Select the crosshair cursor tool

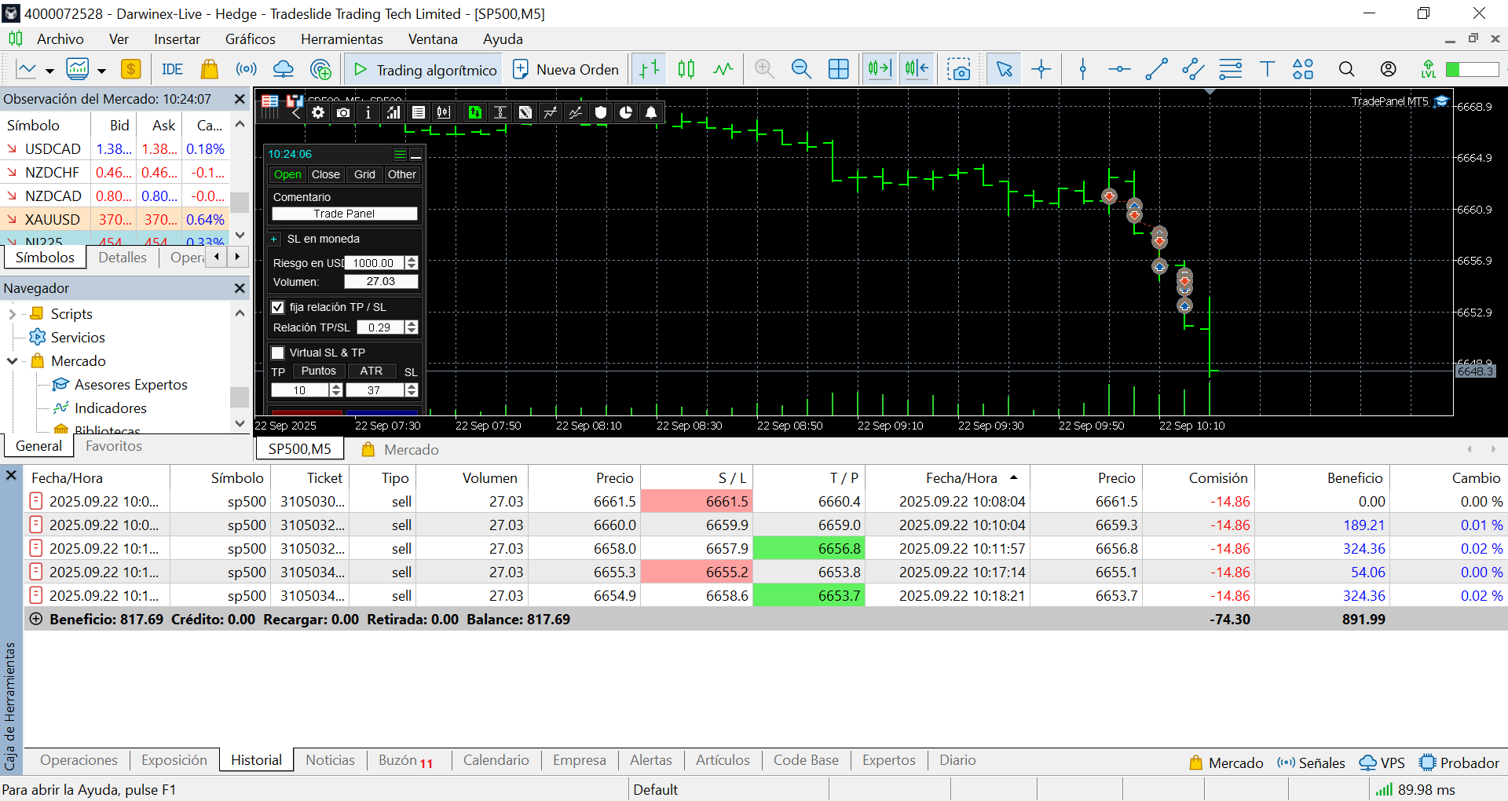[1041, 69]
